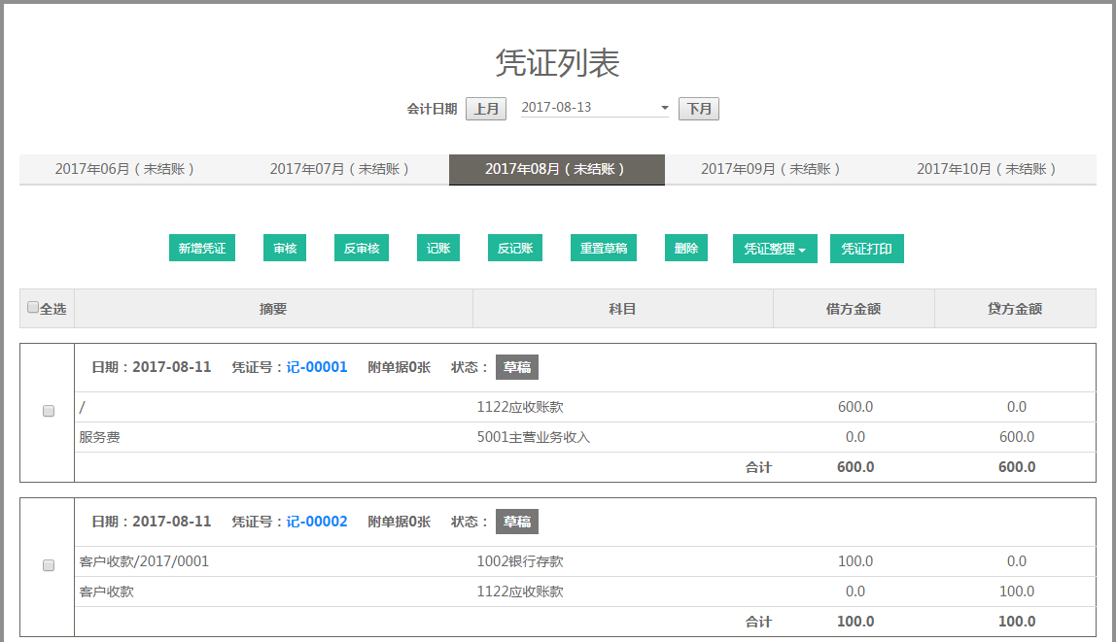Open the 凭证打印 function

[867, 249]
